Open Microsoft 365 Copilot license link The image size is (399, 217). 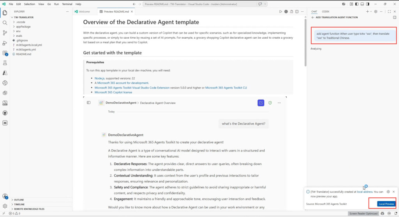click(x=113, y=92)
